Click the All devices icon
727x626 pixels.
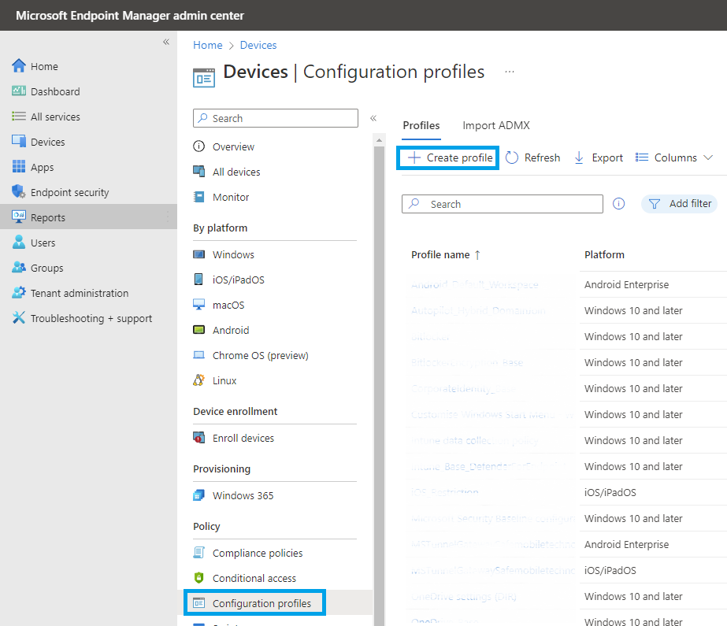click(199, 172)
